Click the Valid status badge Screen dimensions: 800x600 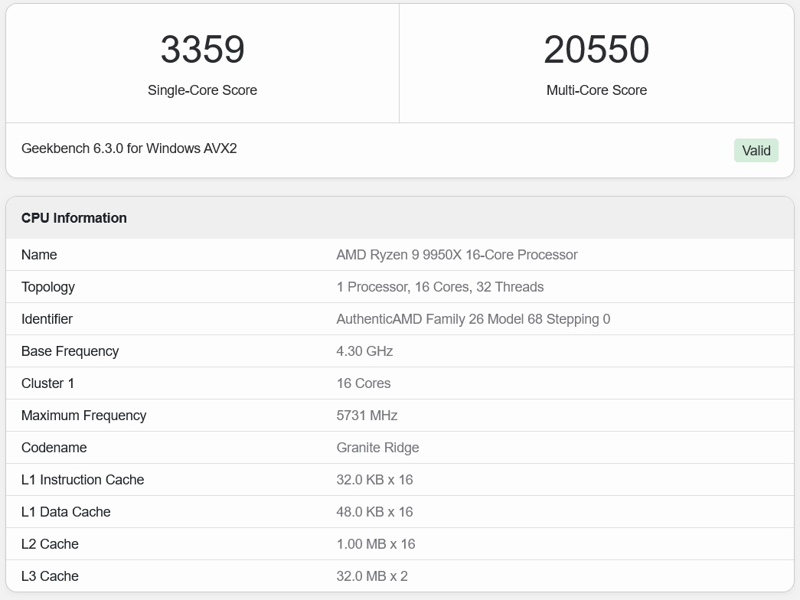point(756,151)
